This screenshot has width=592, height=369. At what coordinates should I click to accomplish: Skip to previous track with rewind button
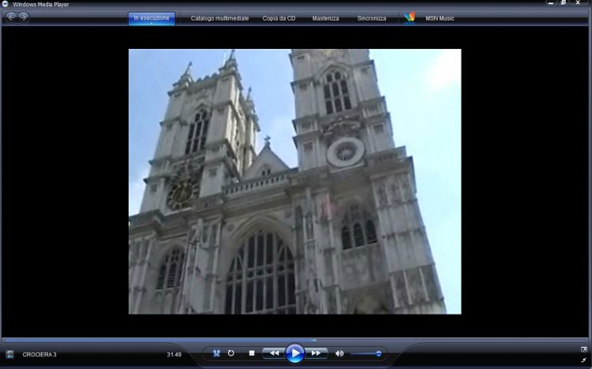click(x=273, y=353)
